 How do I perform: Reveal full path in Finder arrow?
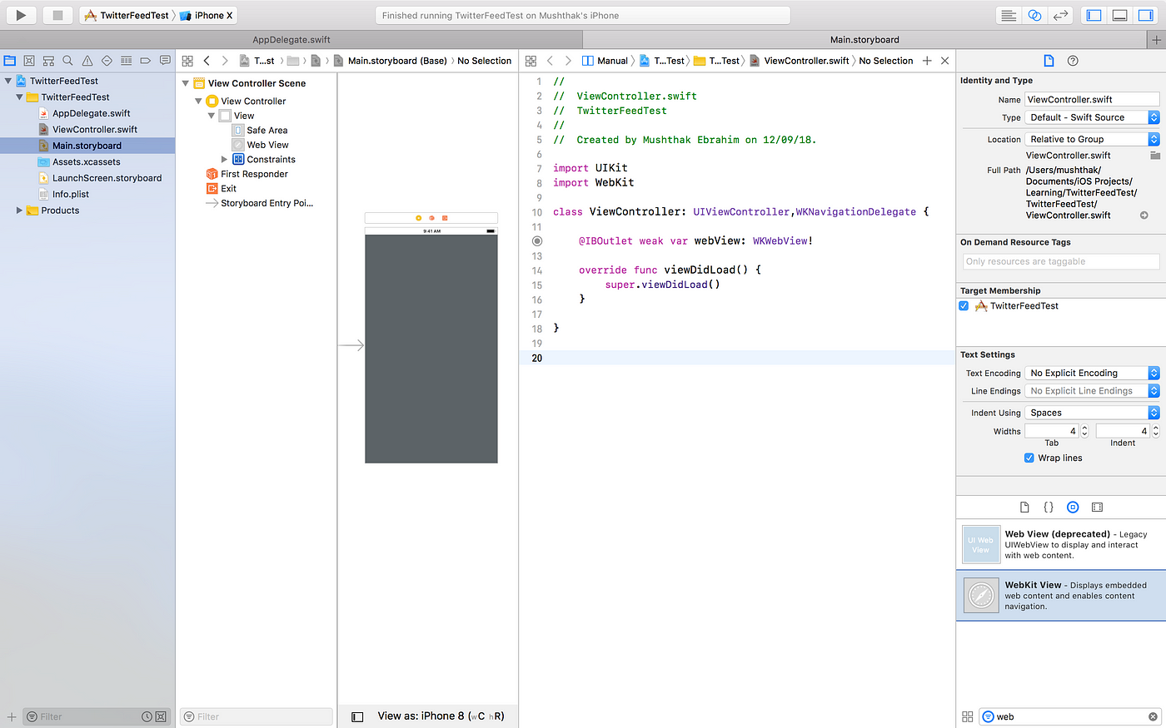click(1144, 215)
